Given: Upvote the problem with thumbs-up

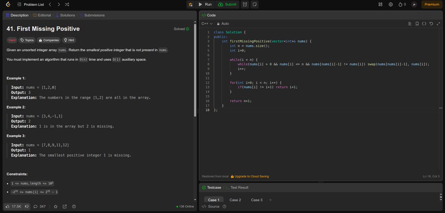Looking at the screenshot, I should [x=14, y=206].
